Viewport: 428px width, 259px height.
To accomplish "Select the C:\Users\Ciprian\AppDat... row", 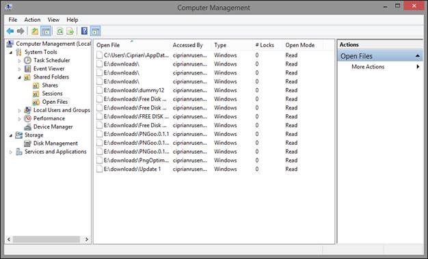I will click(x=214, y=55).
